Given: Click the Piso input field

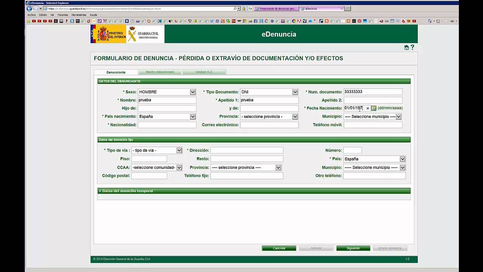Looking at the screenshot, I should 149,159.
